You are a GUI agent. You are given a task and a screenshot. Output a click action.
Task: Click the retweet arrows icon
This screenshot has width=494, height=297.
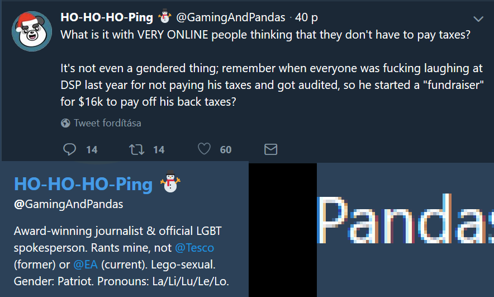[x=137, y=149]
